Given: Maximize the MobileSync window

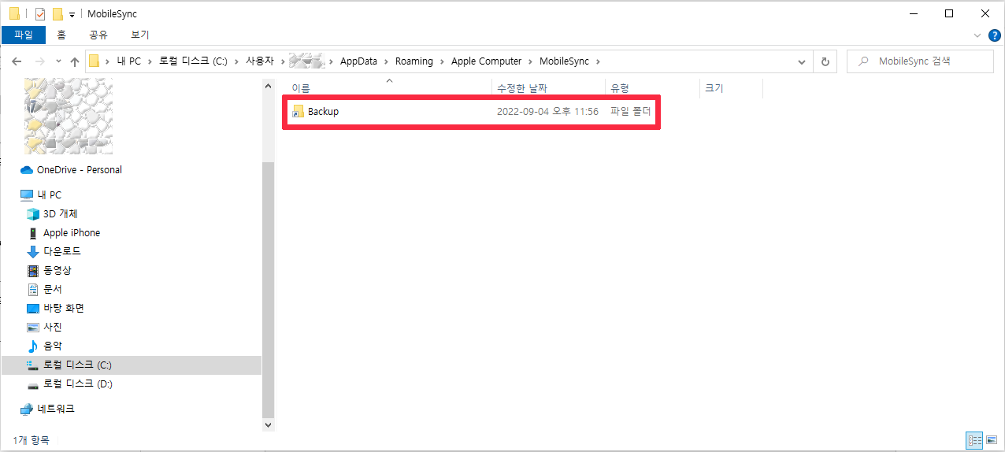Looking at the screenshot, I should [x=949, y=13].
